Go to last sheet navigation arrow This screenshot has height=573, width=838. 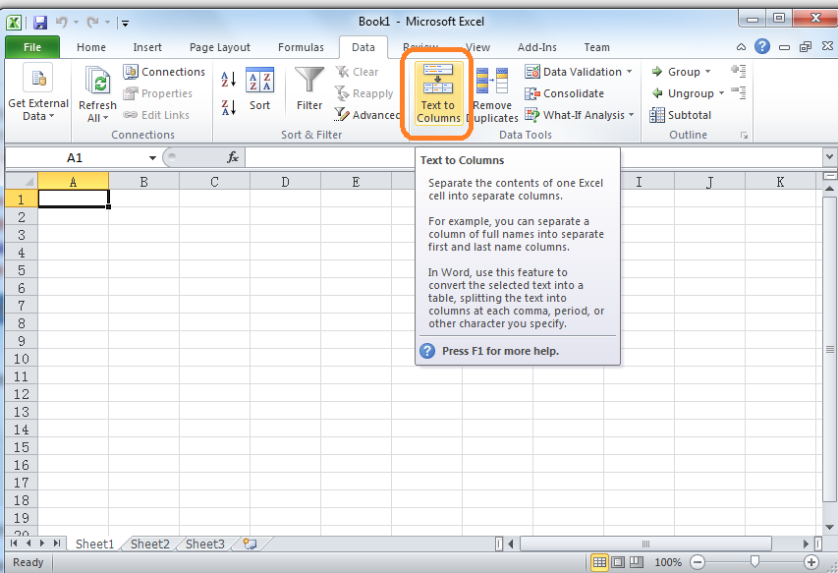point(57,544)
